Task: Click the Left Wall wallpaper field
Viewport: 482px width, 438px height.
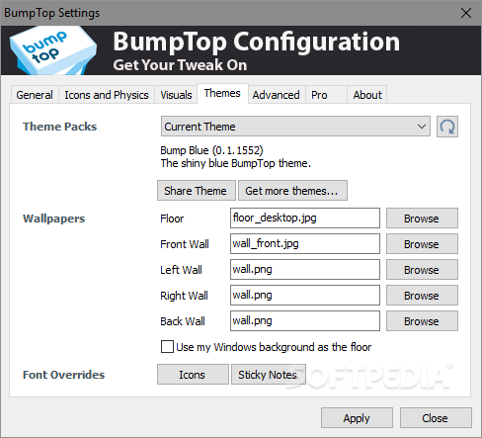Action: coord(305,269)
